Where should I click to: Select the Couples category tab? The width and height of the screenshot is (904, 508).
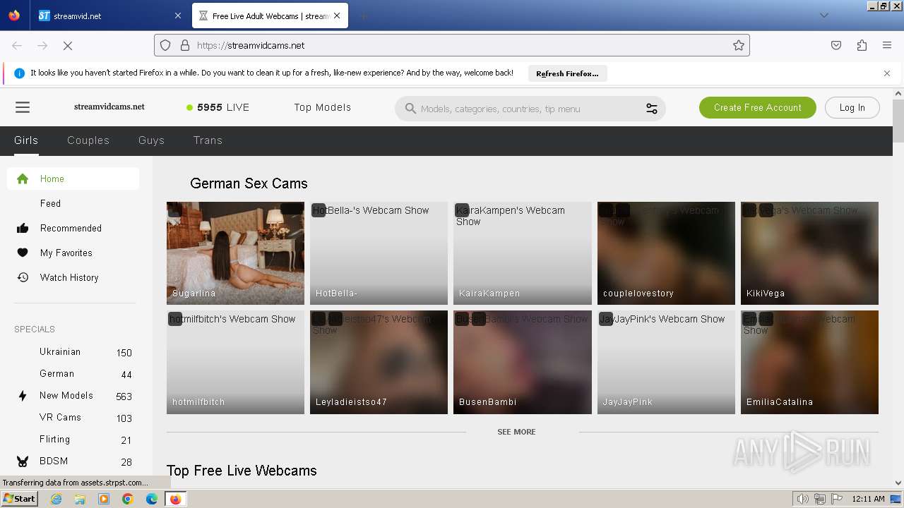pyautogui.click(x=88, y=140)
